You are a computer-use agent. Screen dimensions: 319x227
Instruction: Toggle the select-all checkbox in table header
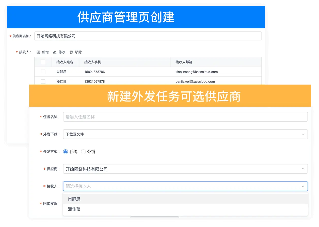click(x=43, y=62)
